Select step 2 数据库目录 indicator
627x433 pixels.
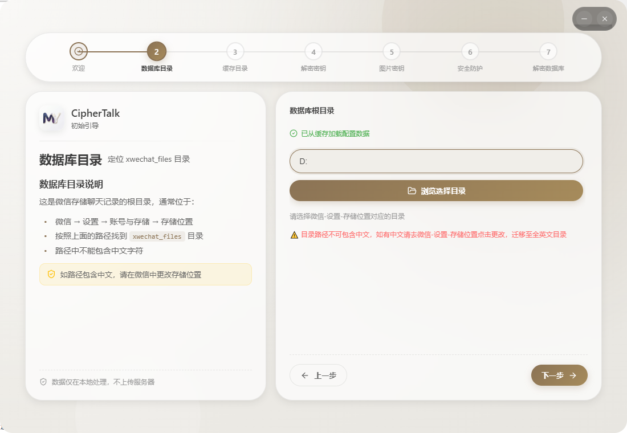coord(156,51)
